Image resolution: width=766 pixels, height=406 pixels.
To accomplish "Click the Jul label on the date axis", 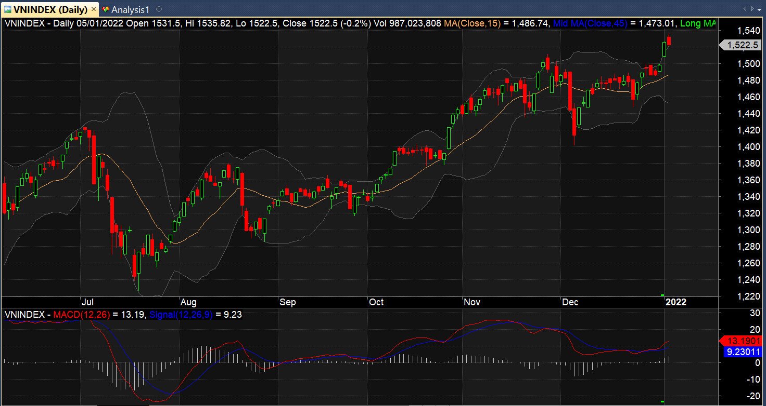I will click(x=87, y=302).
